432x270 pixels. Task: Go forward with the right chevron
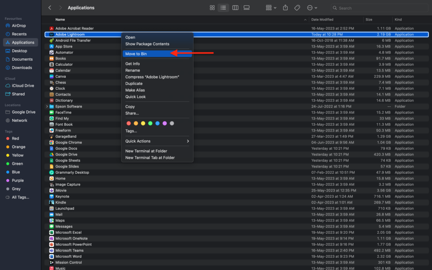point(60,8)
